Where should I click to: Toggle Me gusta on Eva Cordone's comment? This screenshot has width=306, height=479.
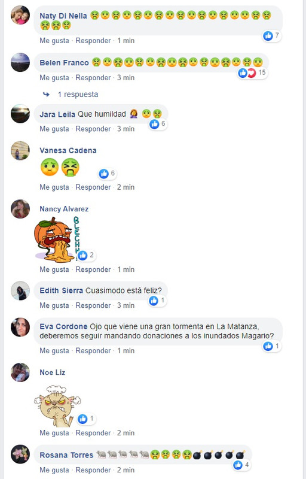54,351
